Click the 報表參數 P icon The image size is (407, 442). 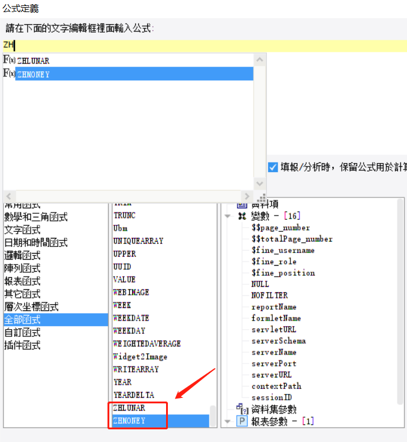click(242, 421)
